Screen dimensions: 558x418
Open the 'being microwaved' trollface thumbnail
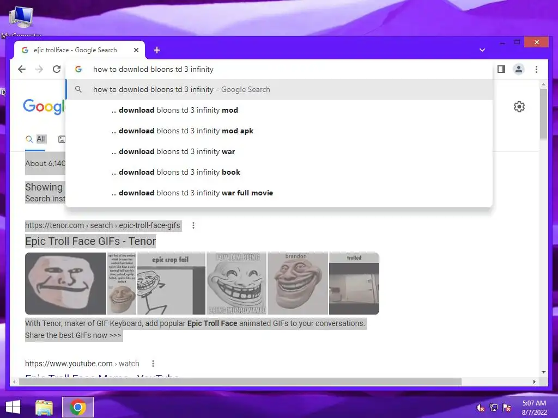click(236, 283)
